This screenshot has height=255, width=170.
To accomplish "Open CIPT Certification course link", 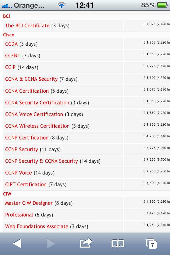I will tap(26, 185).
